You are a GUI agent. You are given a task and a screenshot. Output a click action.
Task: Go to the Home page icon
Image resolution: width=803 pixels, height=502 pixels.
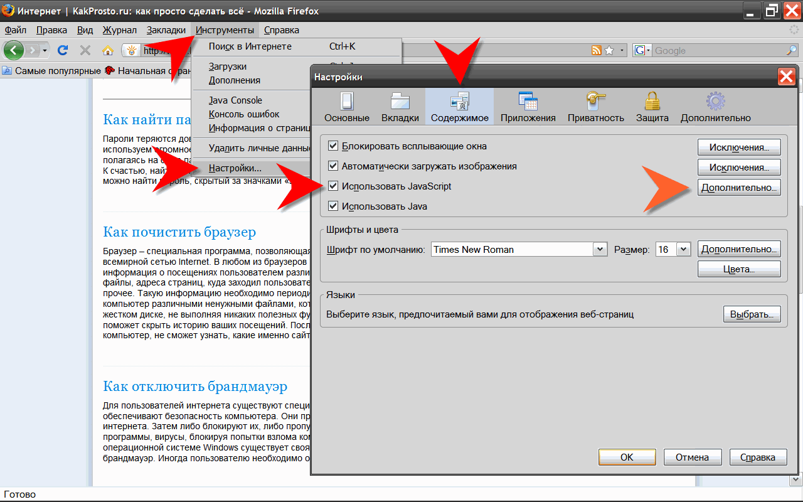(x=108, y=50)
